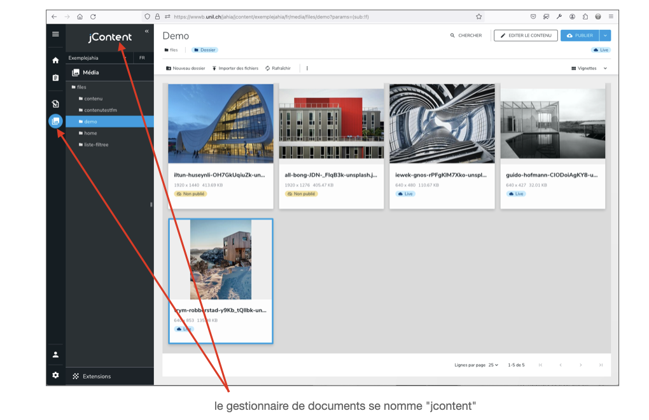
Task: Open the Vignettes view mode dropdown
Action: pyautogui.click(x=589, y=68)
